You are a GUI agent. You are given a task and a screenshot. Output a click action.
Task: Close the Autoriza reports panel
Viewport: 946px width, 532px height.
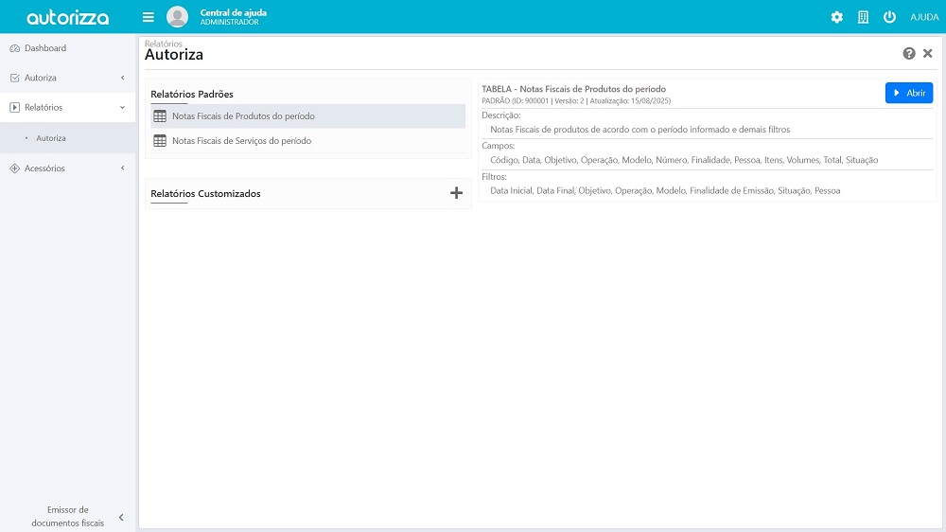pos(928,54)
